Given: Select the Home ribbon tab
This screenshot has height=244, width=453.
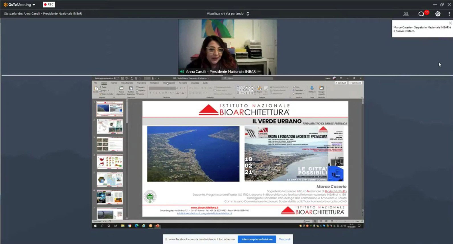Looking at the screenshot, I should click(104, 83).
